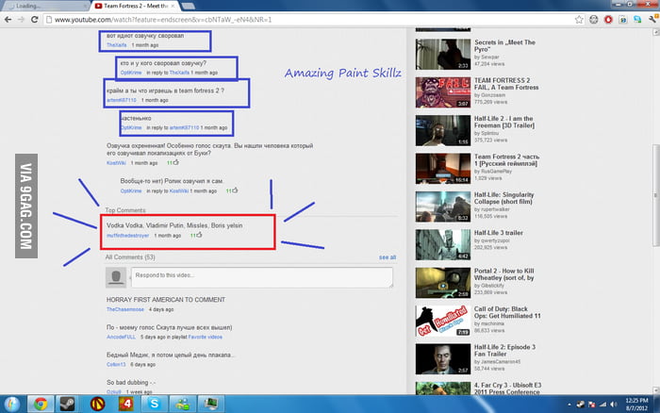This screenshot has height=413, width=660.
Task: Click title Half-Life: Singularity Collapse (short film)
Action: tap(503, 198)
